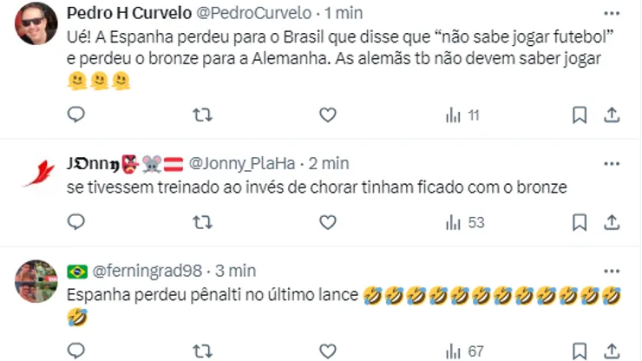The width and height of the screenshot is (642, 361).
Task: Open more options on Pedro's tweet
Action: point(613,14)
